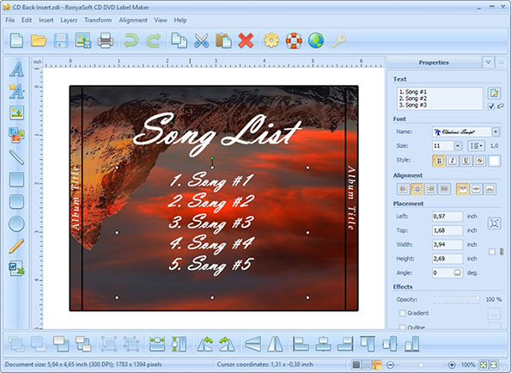Open help via the lifebuoy icon

coord(294,40)
